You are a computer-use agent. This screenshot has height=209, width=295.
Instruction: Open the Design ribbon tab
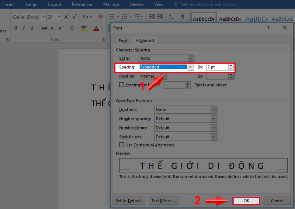pyautogui.click(x=31, y=4)
